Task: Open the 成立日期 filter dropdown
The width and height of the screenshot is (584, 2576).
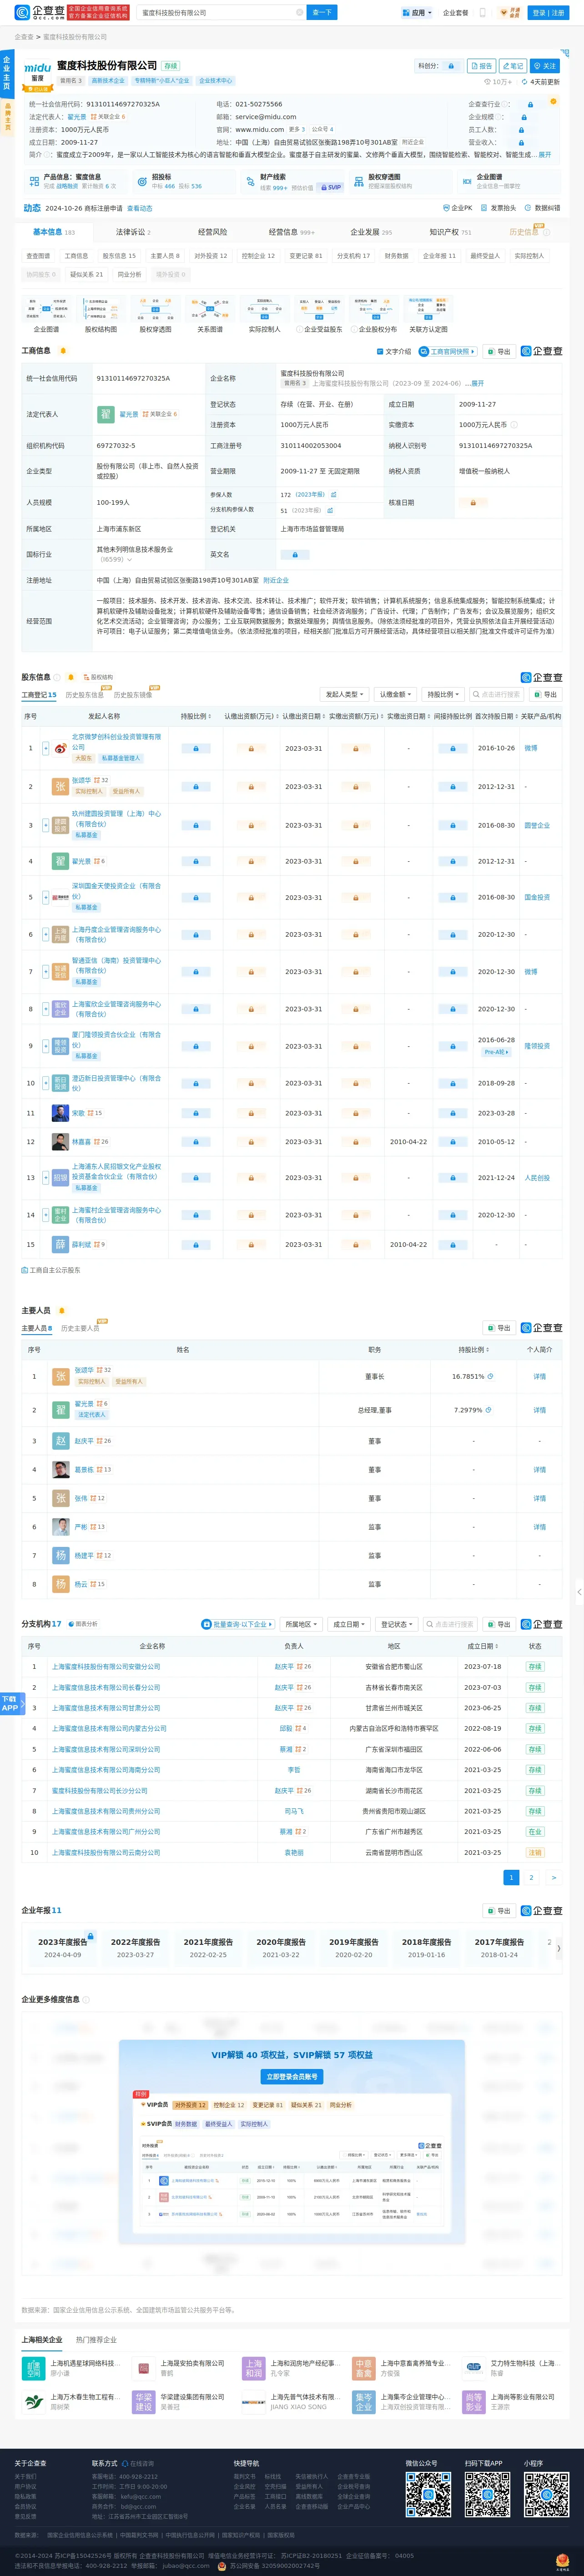Action: [x=349, y=1624]
